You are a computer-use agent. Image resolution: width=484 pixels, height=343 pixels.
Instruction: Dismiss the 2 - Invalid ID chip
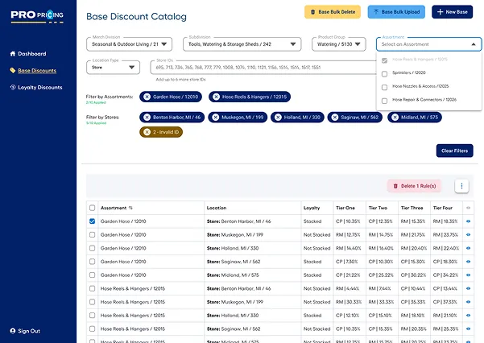click(147, 132)
